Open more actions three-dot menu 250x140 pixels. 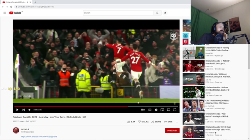pos(177,122)
